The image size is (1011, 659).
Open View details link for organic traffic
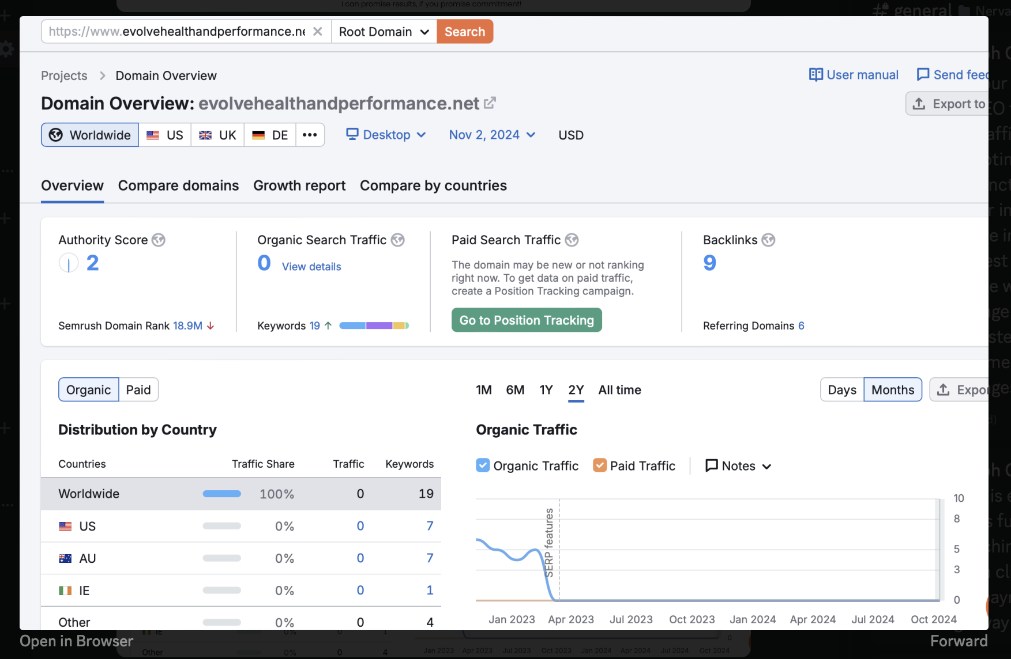click(311, 267)
